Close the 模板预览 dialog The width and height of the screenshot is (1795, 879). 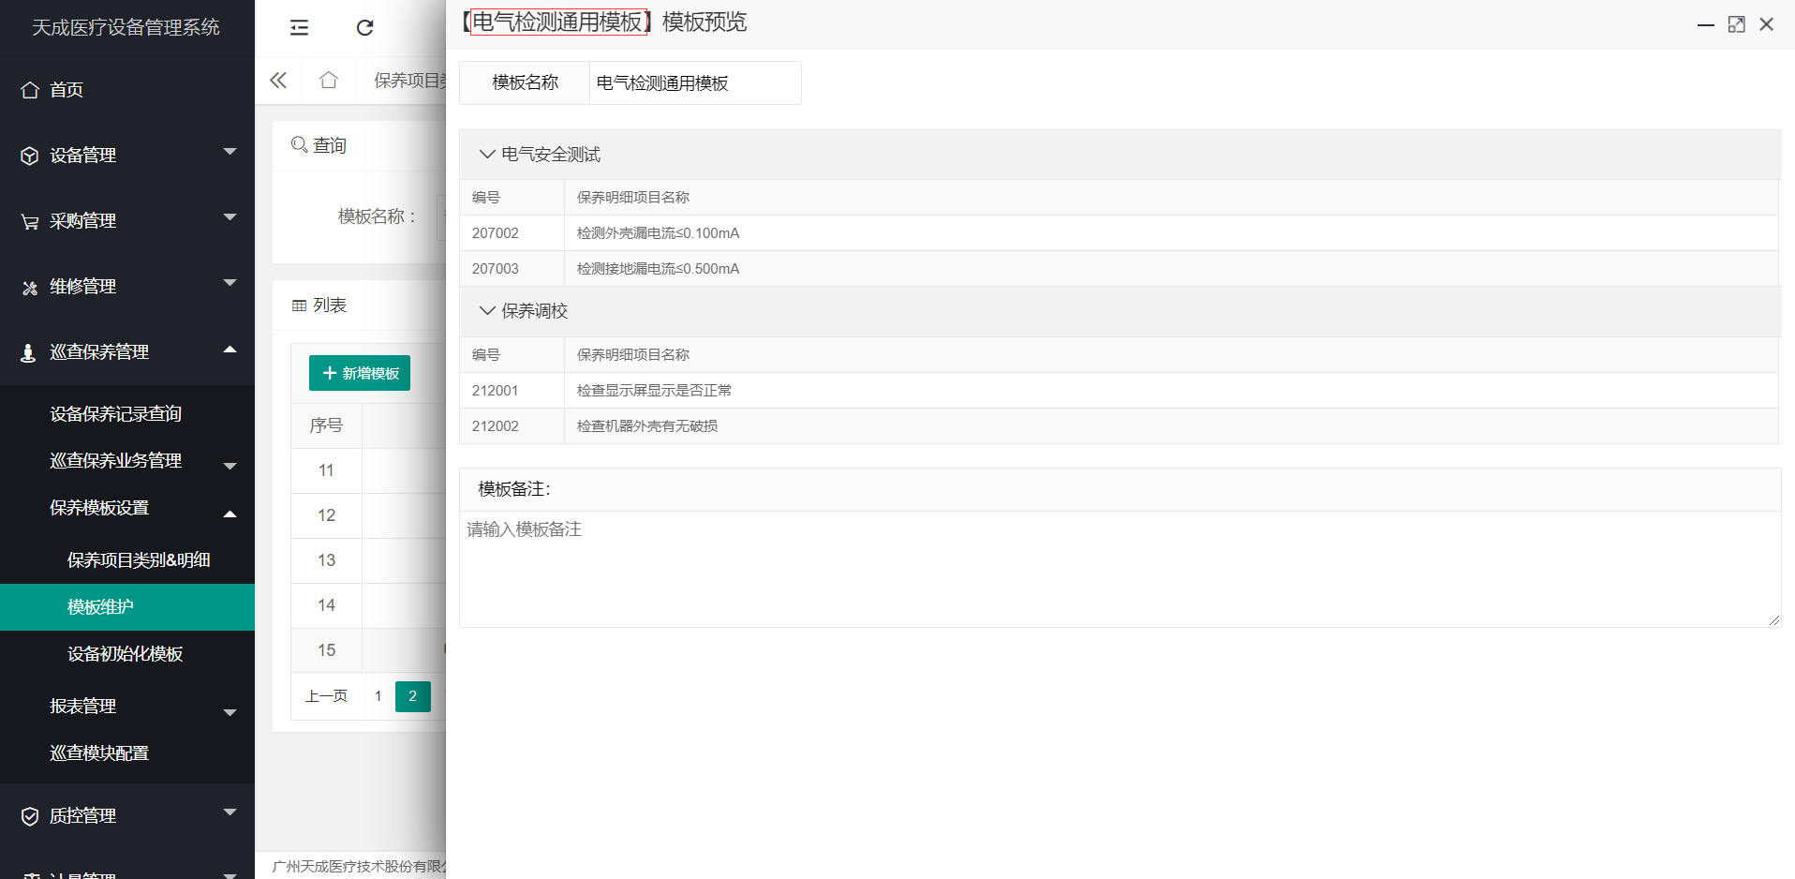click(1766, 24)
